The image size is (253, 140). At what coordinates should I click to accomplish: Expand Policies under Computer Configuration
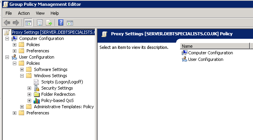click(14, 45)
